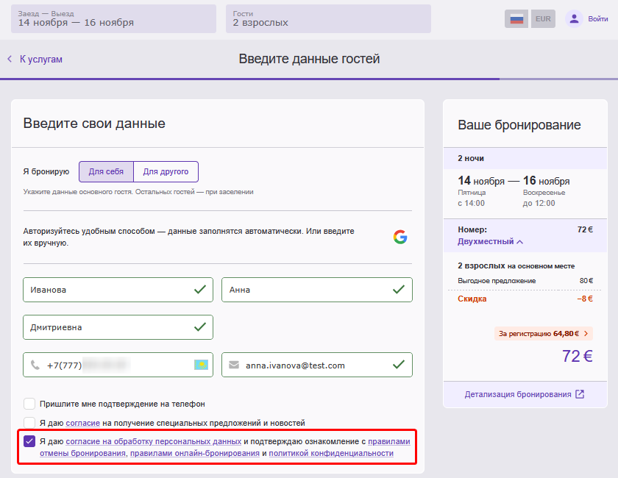Click the За регистрацию 64,80 € offer badge
This screenshot has height=478, width=618.
coord(544,333)
